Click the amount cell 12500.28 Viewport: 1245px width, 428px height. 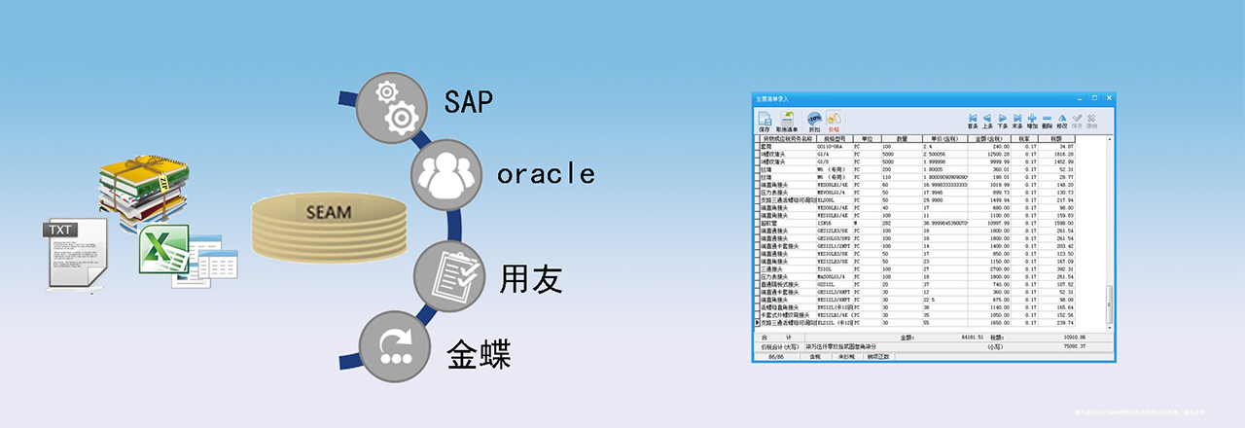pos(989,155)
